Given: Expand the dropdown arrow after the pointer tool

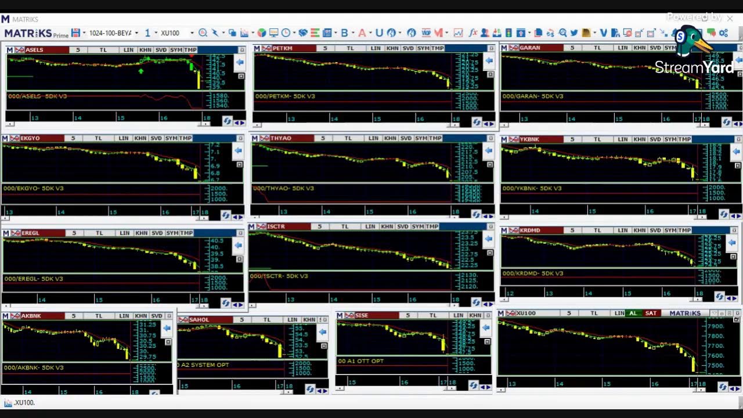Looking at the screenshot, I should tap(223, 33).
